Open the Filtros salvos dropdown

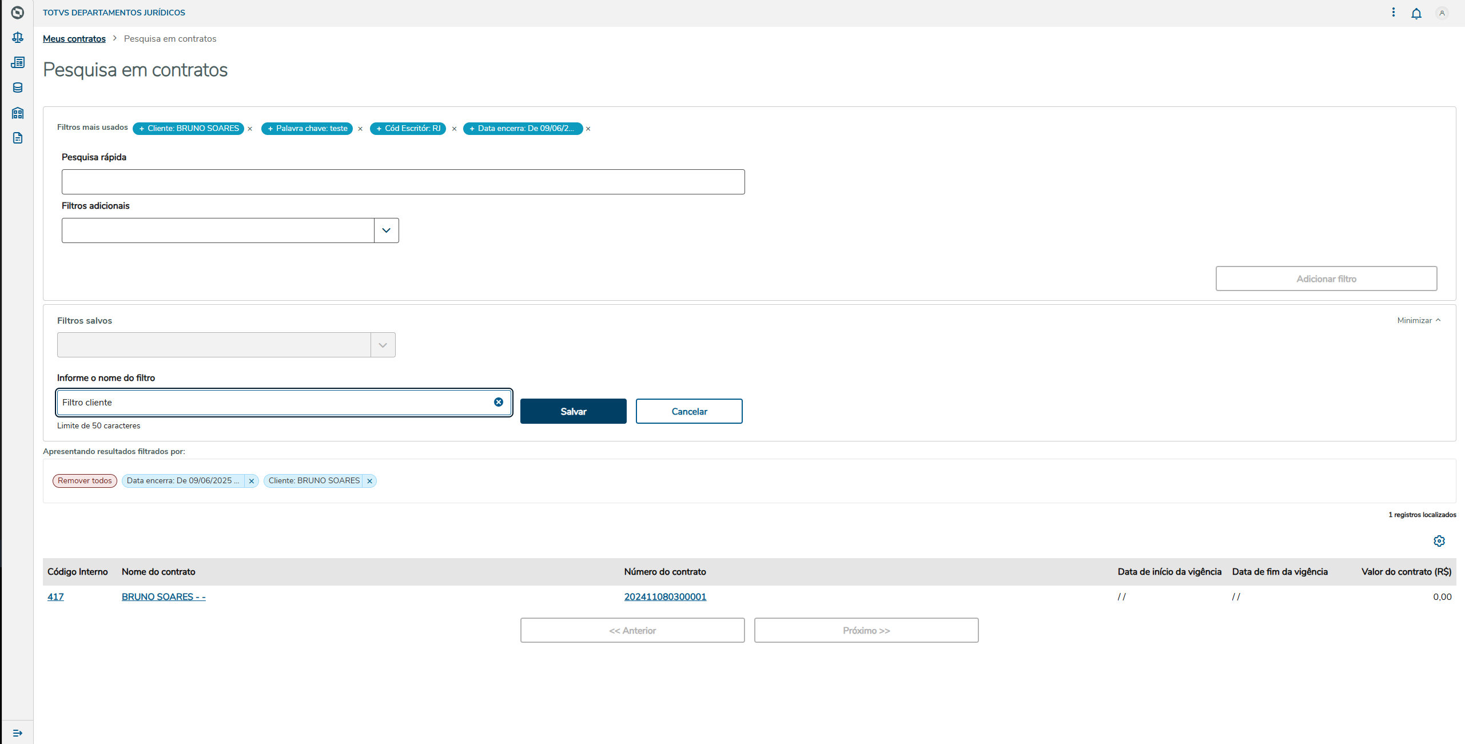pos(383,345)
